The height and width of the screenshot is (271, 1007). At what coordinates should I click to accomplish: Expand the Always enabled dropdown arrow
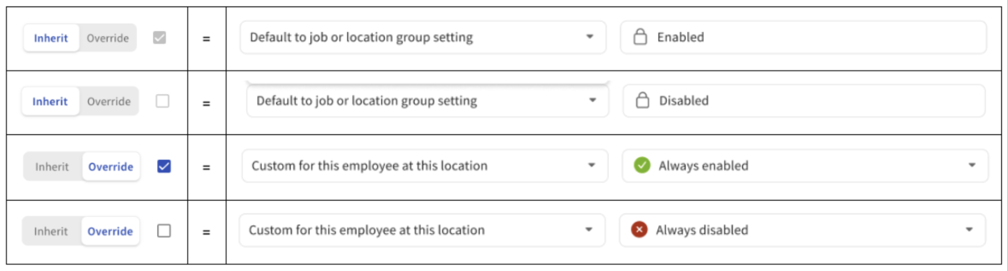tap(972, 165)
